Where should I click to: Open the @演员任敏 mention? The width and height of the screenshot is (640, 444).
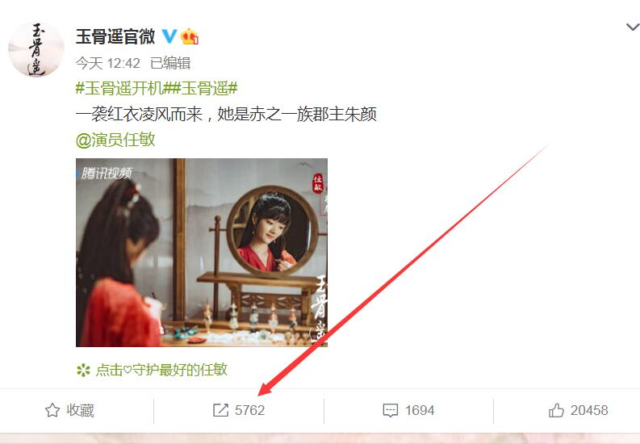[115, 140]
